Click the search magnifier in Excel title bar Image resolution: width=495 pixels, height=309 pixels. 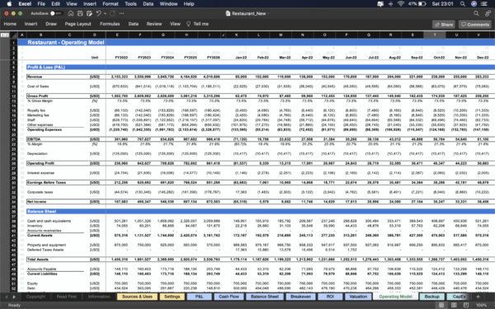(x=476, y=13)
